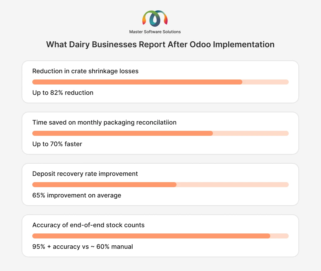Click the Master Software Solutions logo icon
The width and height of the screenshot is (321, 271).
pos(155,18)
